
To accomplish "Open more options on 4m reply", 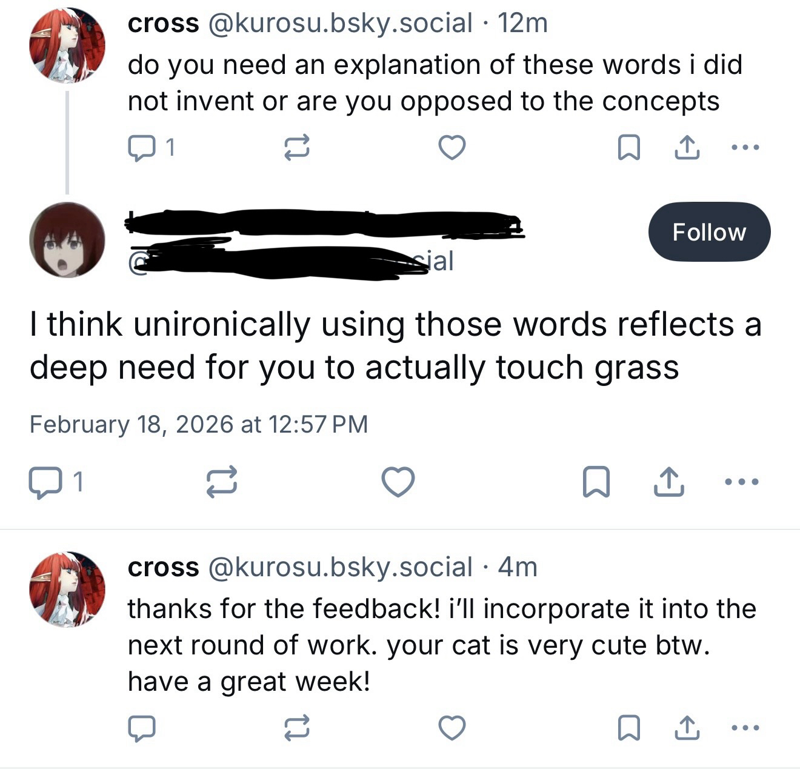I will 745,728.
